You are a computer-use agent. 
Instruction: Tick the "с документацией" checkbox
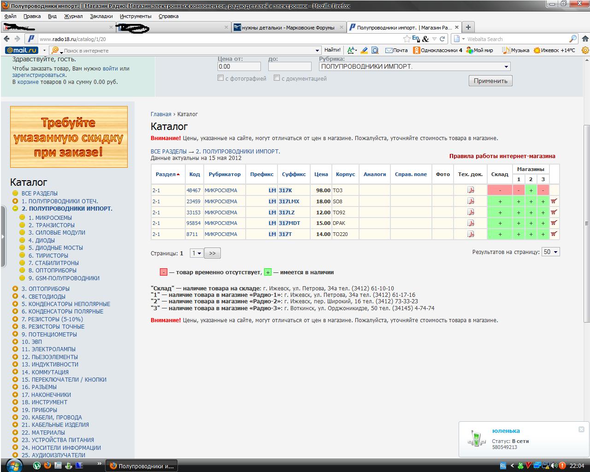[277, 78]
